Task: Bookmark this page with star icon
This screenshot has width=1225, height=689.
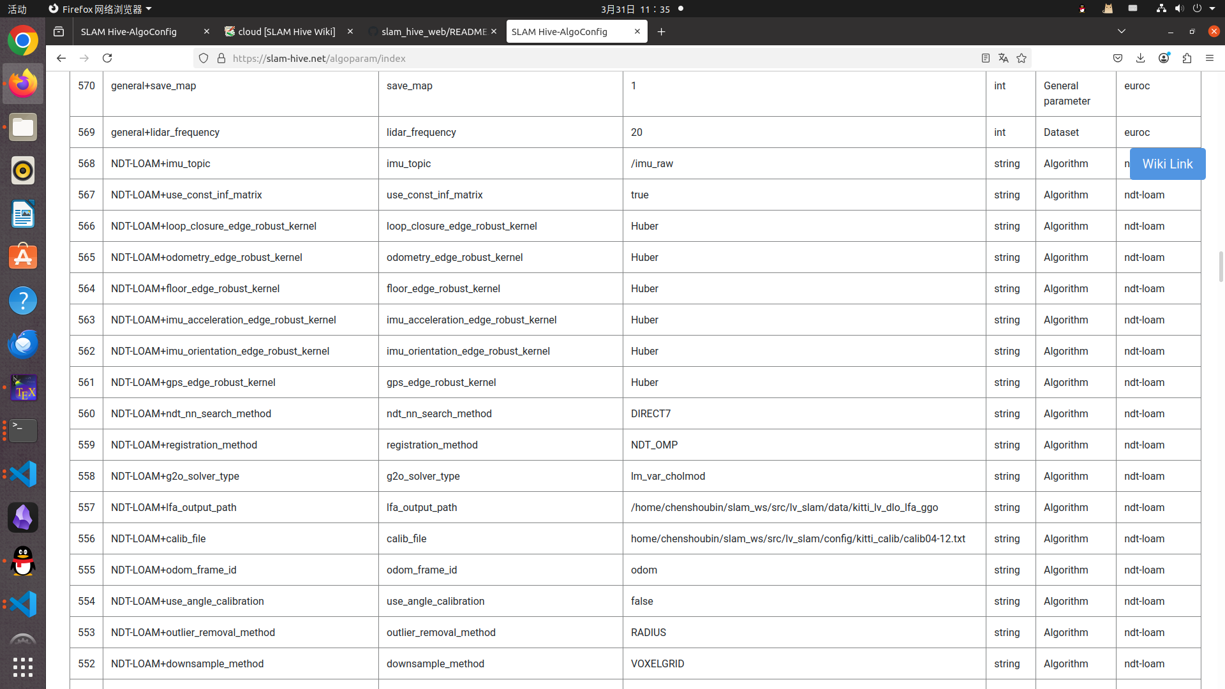Action: point(1021,58)
